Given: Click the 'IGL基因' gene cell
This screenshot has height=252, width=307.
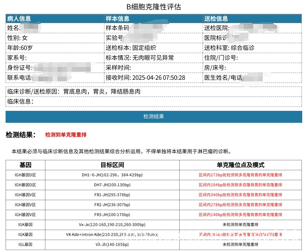Looking at the screenshot, I should tap(25, 245).
